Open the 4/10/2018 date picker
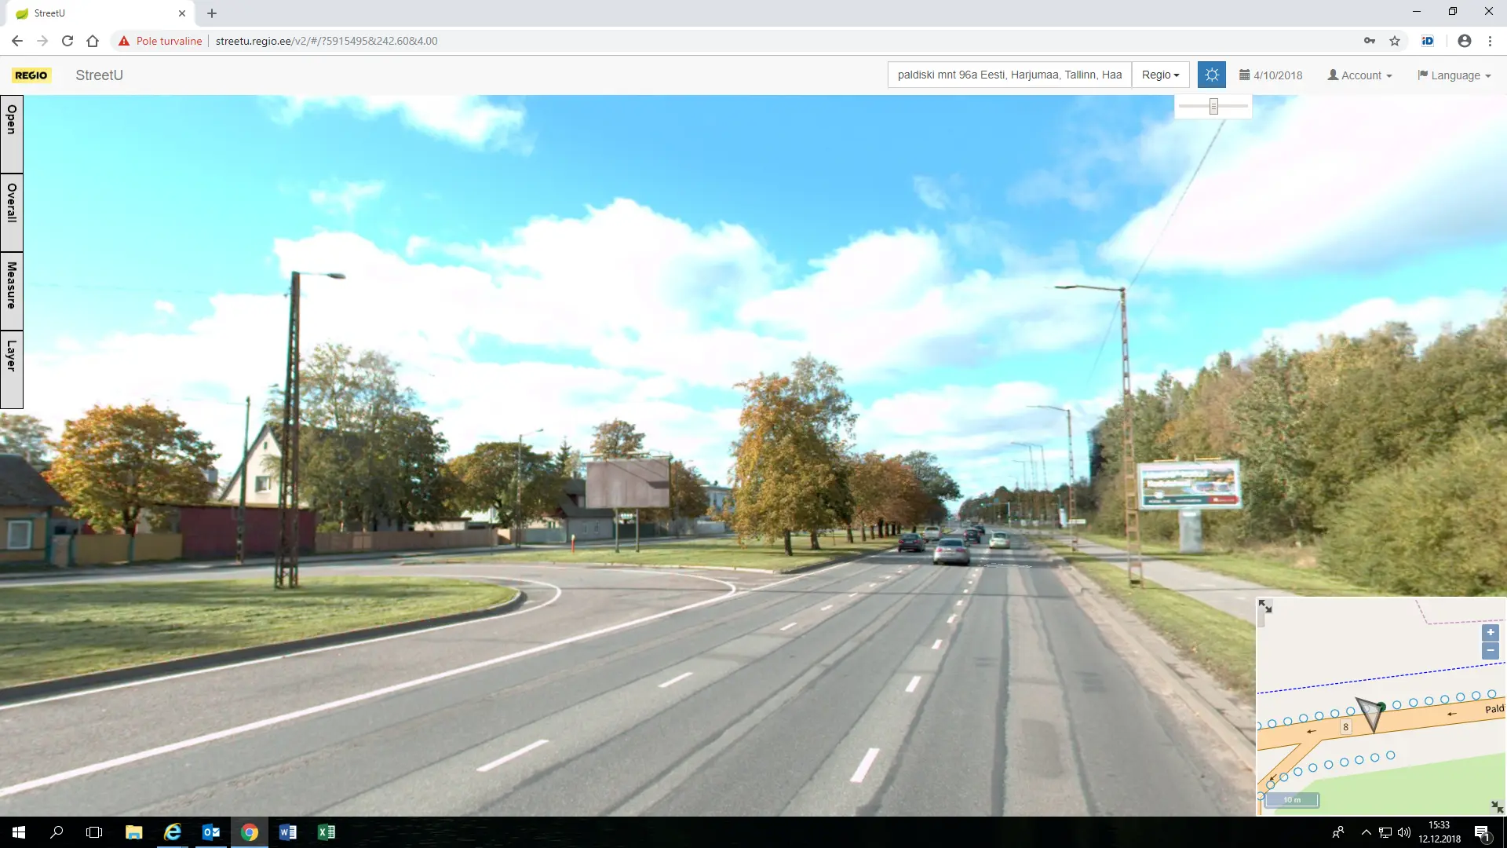Viewport: 1507px width, 848px height. tap(1271, 75)
